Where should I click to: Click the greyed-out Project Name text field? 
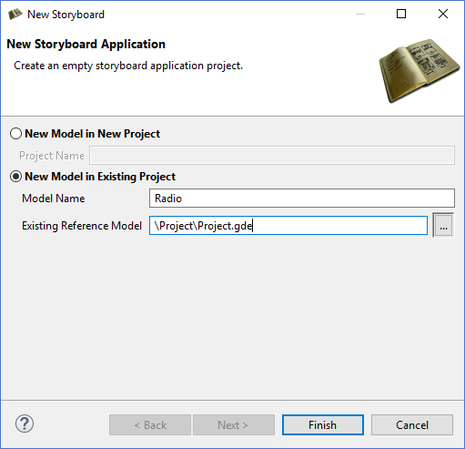[x=272, y=156]
